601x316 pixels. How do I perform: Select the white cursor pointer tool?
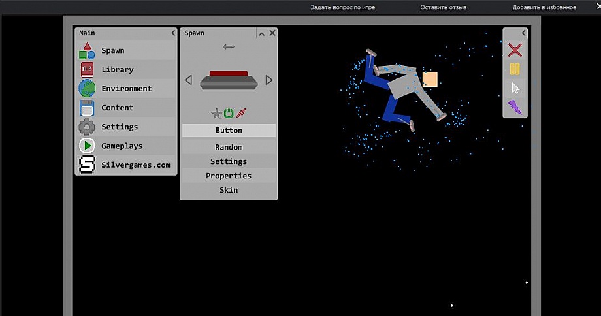tap(515, 89)
